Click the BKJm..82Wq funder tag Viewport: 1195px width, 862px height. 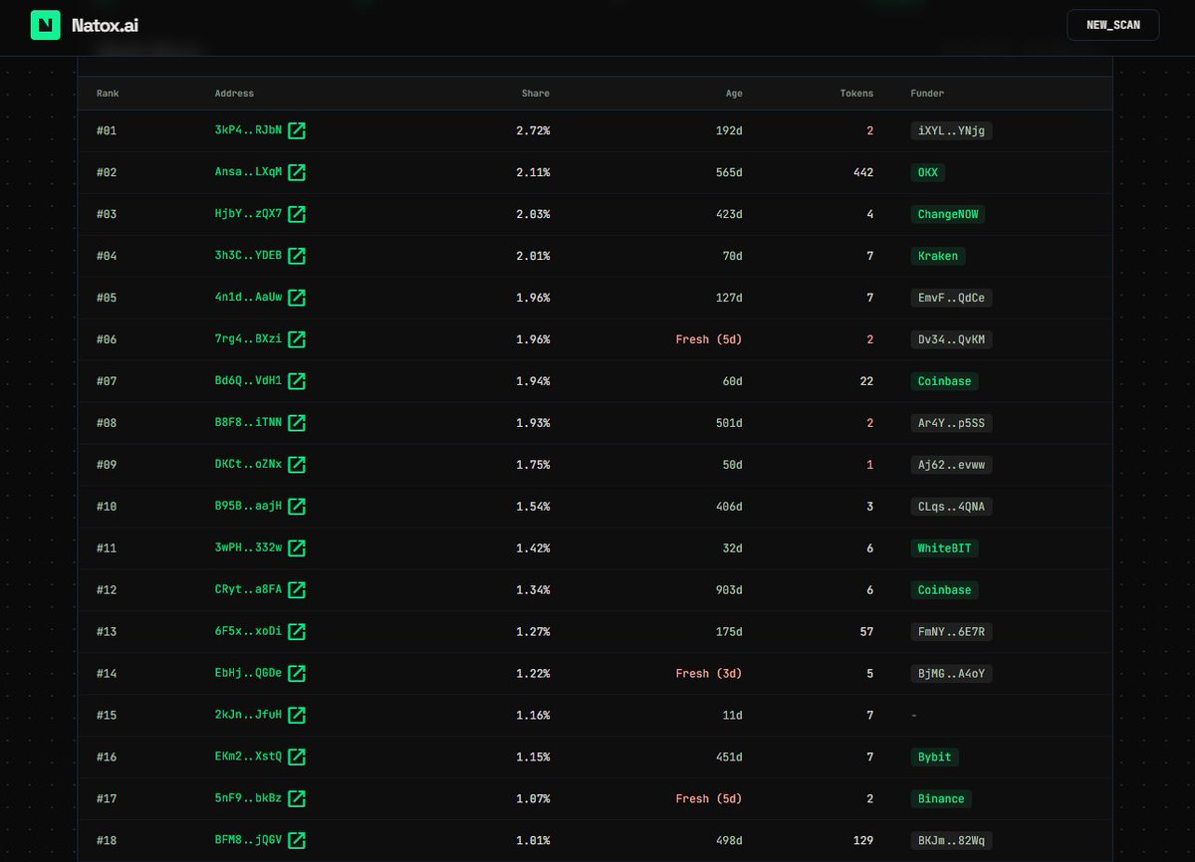pyautogui.click(x=951, y=841)
